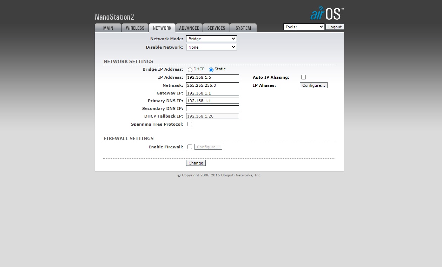Screen dimensions: 442x267
Task: Click the FIREWALL SETTINGS heading
Action: click(x=128, y=139)
